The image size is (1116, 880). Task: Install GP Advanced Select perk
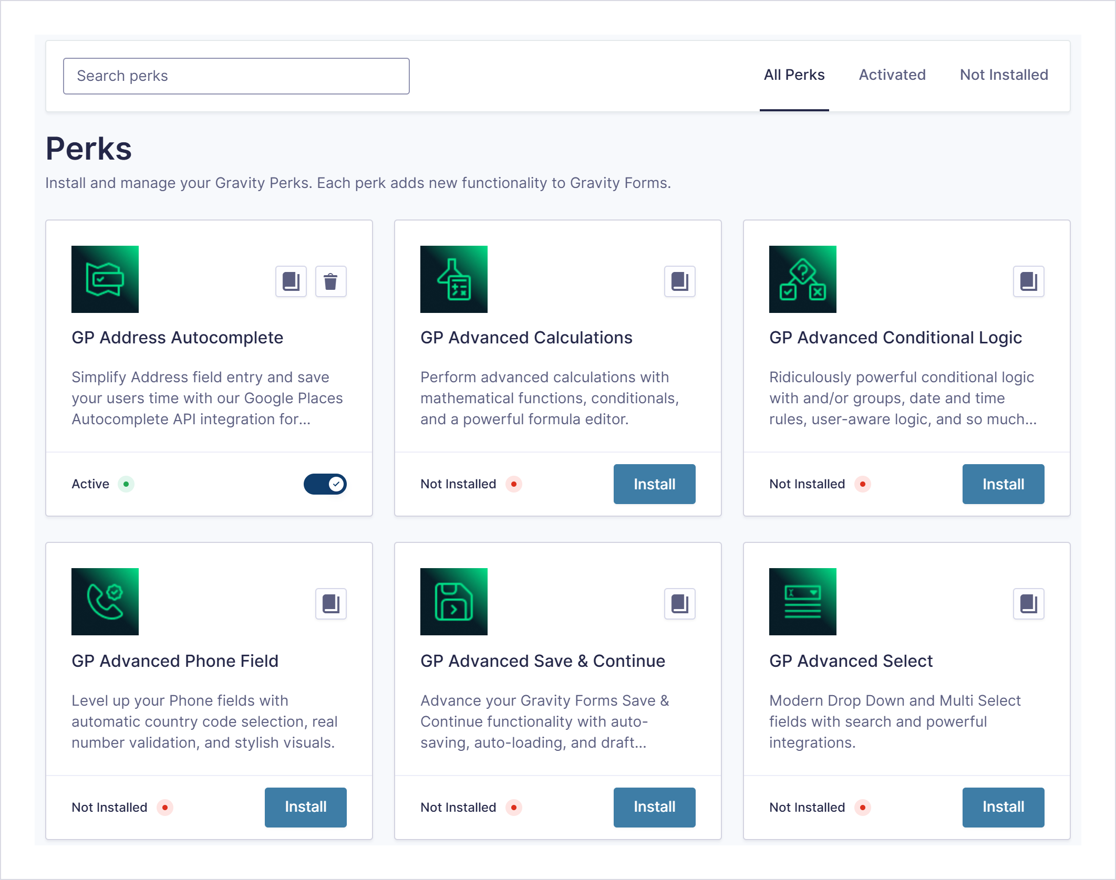pyautogui.click(x=1004, y=808)
